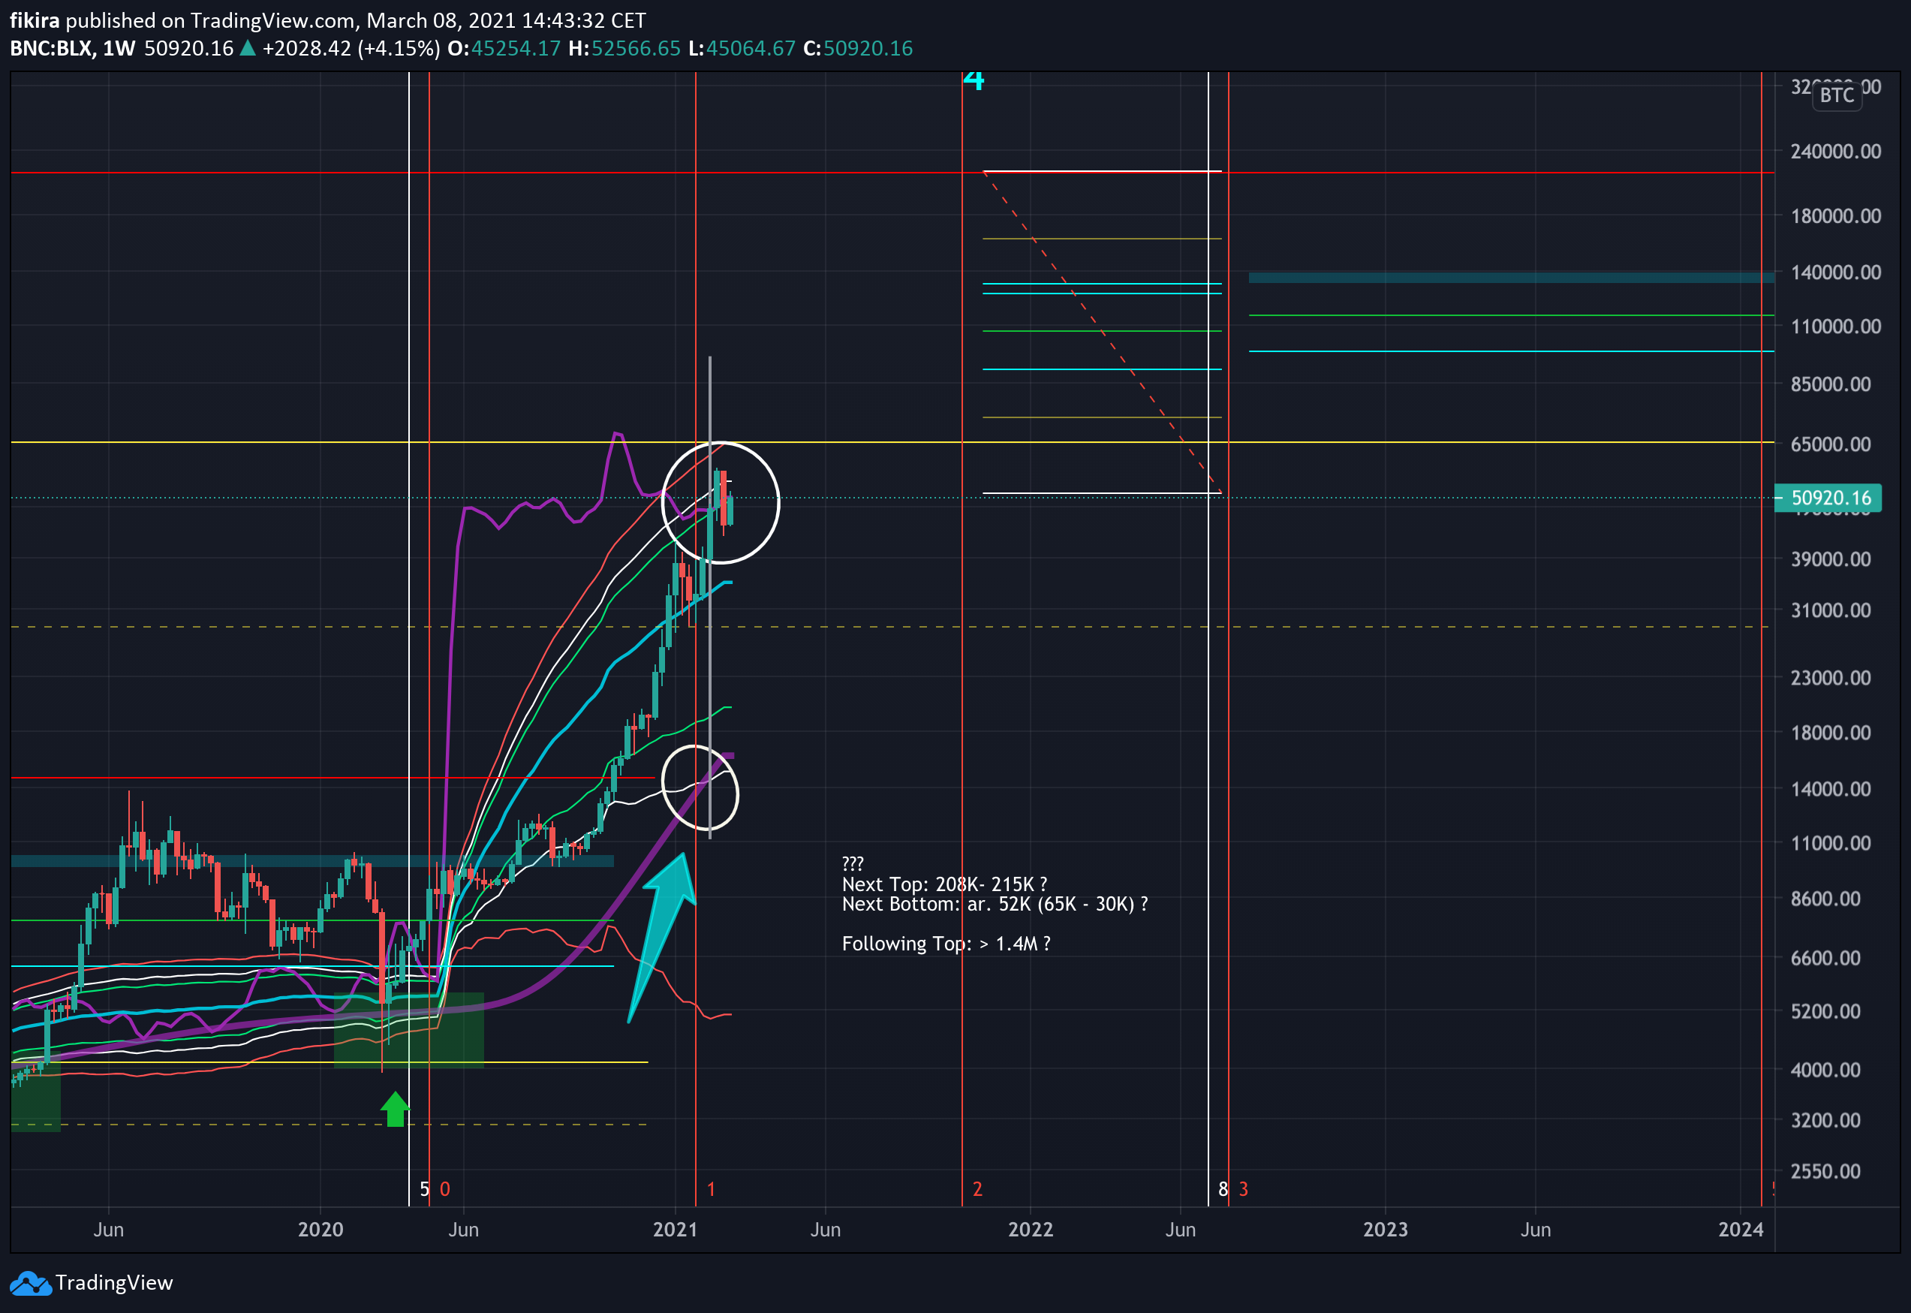
Task: Click the cyan number 4 at chart top
Action: [x=974, y=80]
